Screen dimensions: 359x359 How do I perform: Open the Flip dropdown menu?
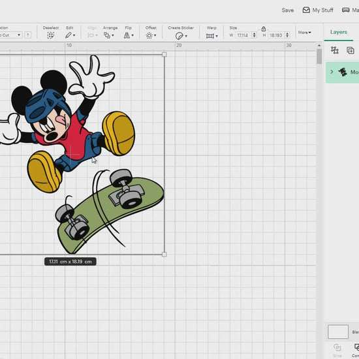(x=129, y=35)
